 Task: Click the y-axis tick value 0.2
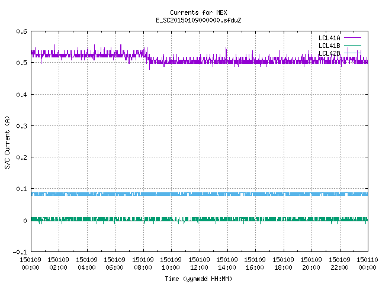(21, 157)
